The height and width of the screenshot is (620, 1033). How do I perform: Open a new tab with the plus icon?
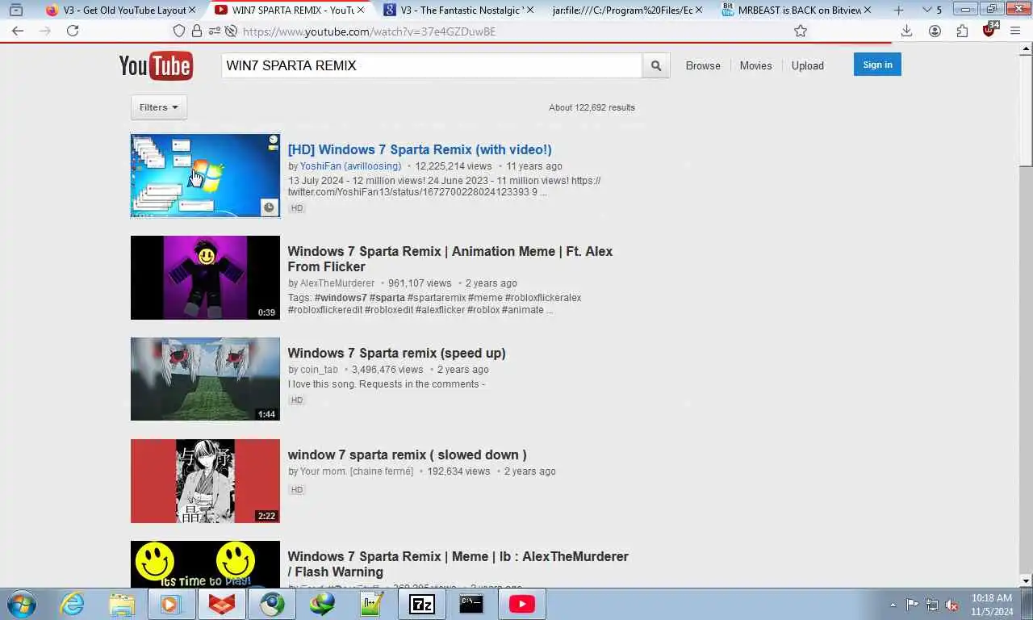899,10
